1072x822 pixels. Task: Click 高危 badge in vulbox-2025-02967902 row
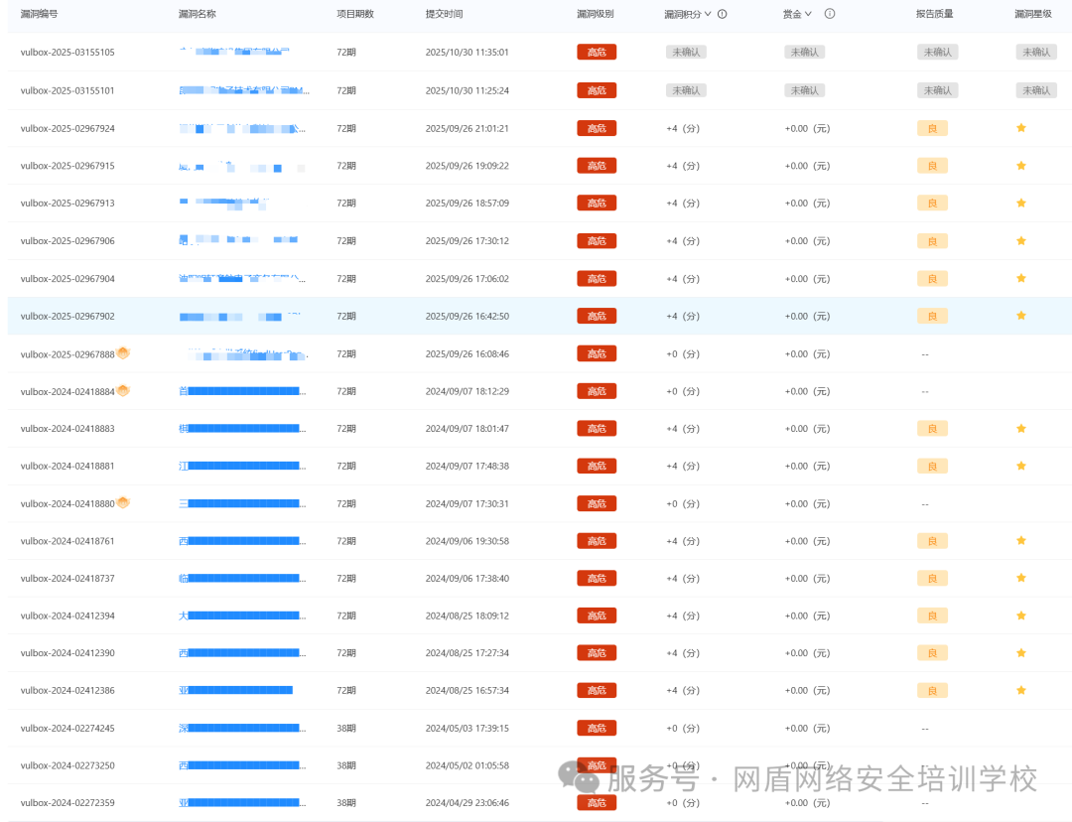(x=597, y=316)
